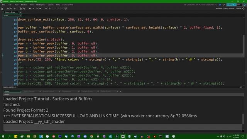Click the 'Found Project Format 2' output line

(x=26, y=110)
